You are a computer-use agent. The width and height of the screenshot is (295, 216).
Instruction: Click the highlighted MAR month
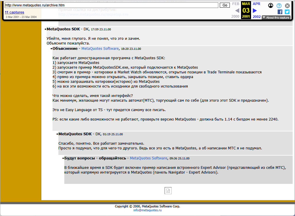(x=246, y=4)
